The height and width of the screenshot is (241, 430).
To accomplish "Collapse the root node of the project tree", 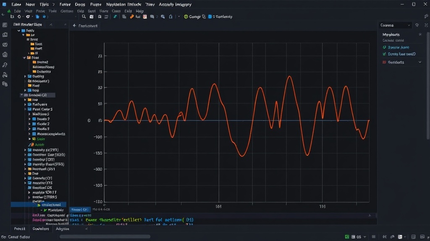I will pyautogui.click(x=18, y=31).
